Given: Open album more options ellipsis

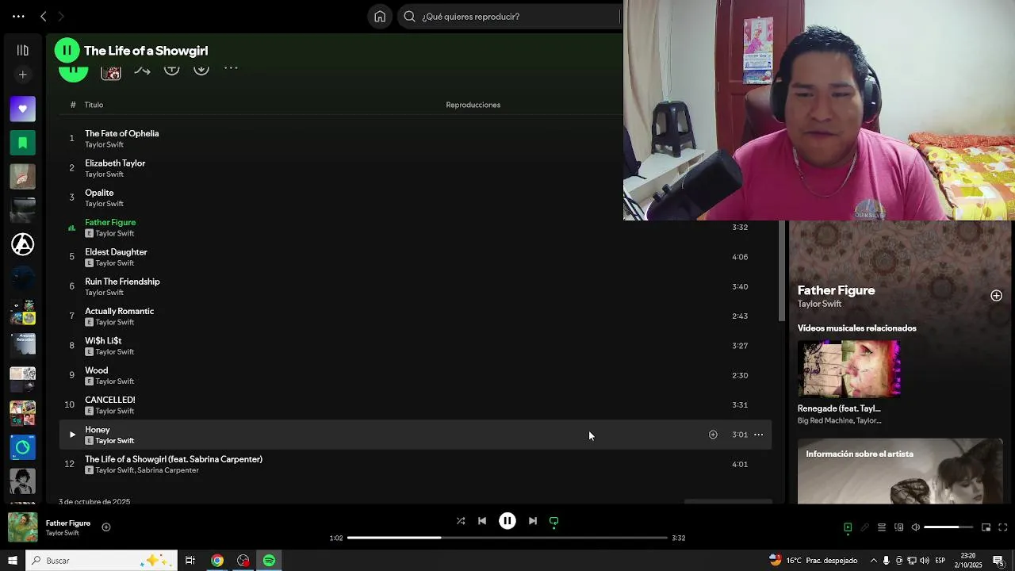Looking at the screenshot, I should 231,68.
